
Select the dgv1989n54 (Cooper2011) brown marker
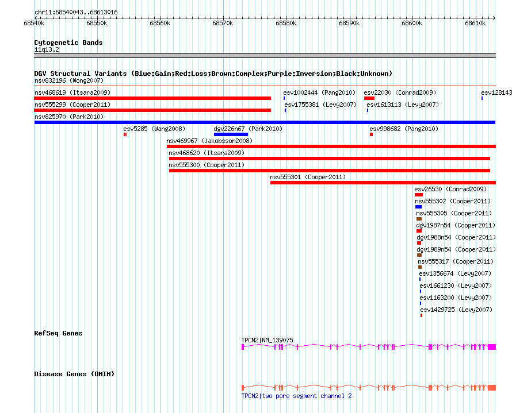(419, 255)
